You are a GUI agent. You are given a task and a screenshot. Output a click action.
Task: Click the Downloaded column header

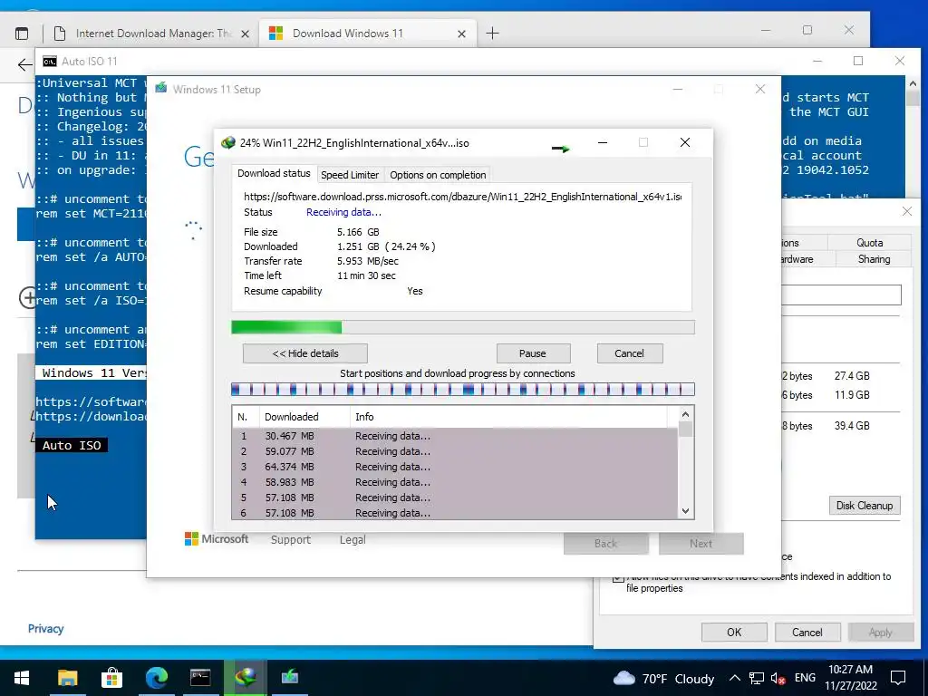[304, 417]
